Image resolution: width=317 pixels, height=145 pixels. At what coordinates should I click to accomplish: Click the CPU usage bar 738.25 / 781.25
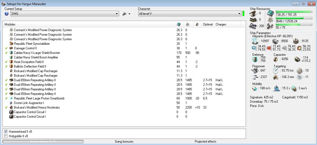coord(294,12)
